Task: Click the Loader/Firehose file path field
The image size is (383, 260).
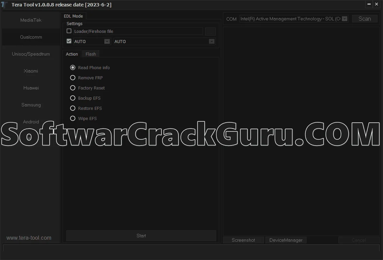Action: 138,32
